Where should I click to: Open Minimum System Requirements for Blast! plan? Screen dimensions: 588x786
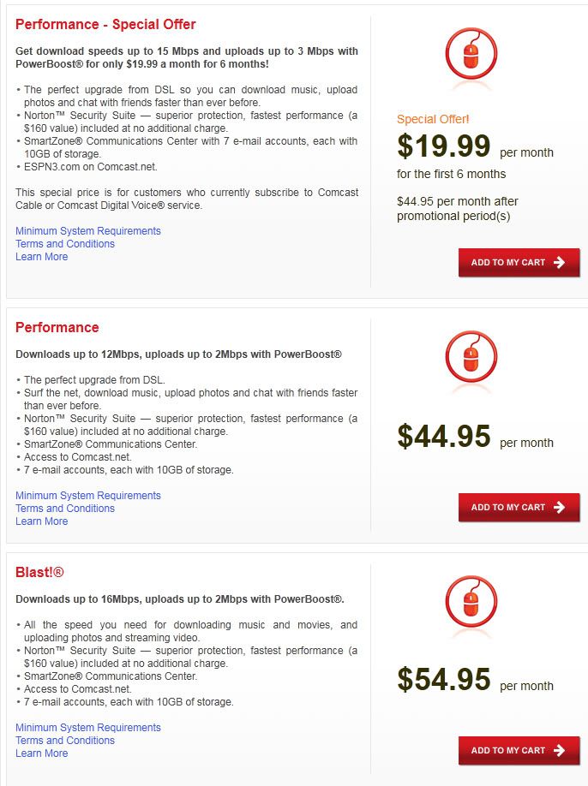coord(87,728)
